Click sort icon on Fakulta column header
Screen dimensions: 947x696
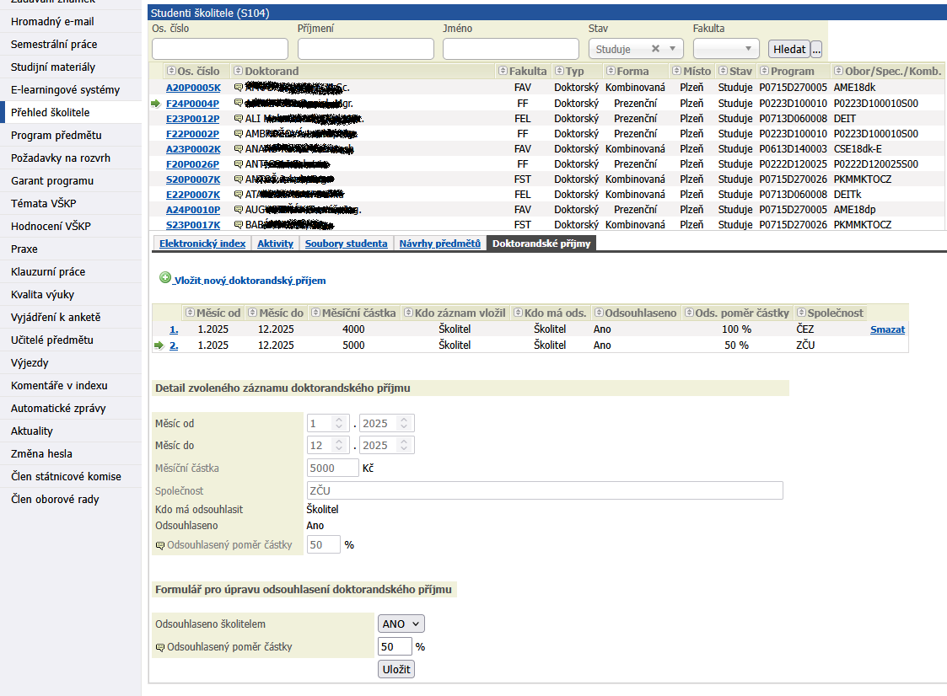click(503, 72)
